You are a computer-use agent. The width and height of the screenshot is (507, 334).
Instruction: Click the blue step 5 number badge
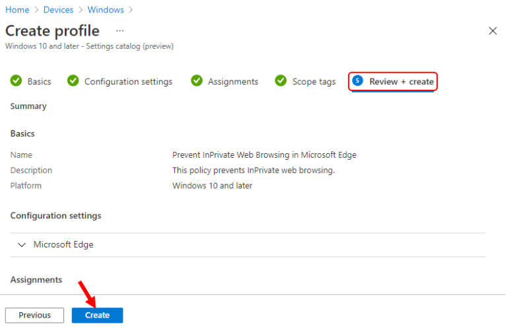coord(358,81)
